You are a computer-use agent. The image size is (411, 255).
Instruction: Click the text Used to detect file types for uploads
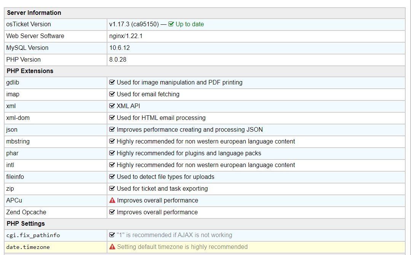click(x=165, y=177)
